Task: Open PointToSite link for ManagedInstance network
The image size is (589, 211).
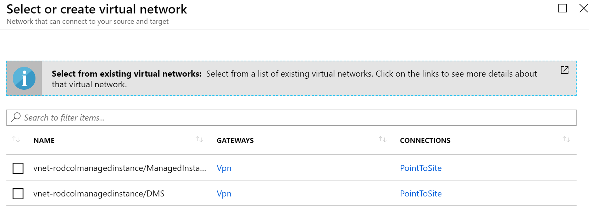Action: (x=421, y=168)
